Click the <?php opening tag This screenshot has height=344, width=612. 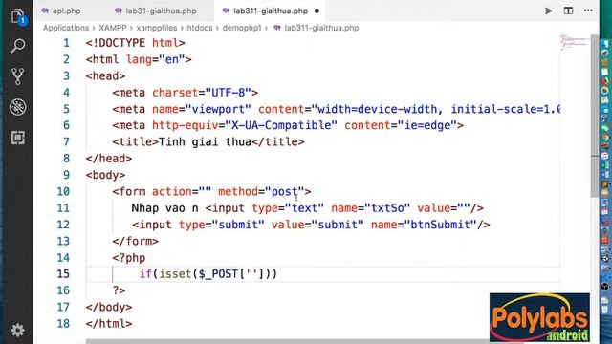(x=129, y=258)
